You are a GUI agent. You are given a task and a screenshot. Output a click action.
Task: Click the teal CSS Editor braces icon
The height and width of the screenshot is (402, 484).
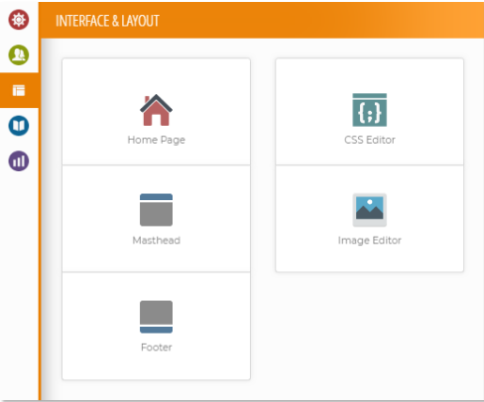[370, 110]
